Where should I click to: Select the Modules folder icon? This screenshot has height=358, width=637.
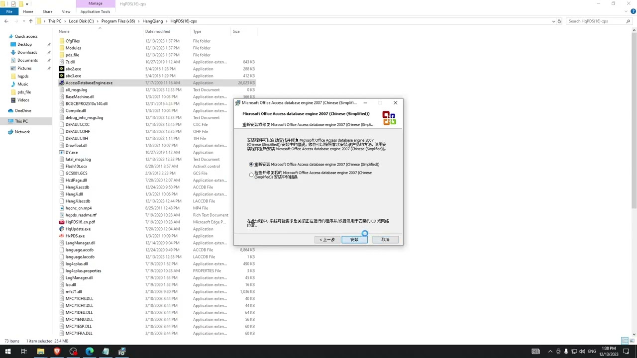[62, 48]
